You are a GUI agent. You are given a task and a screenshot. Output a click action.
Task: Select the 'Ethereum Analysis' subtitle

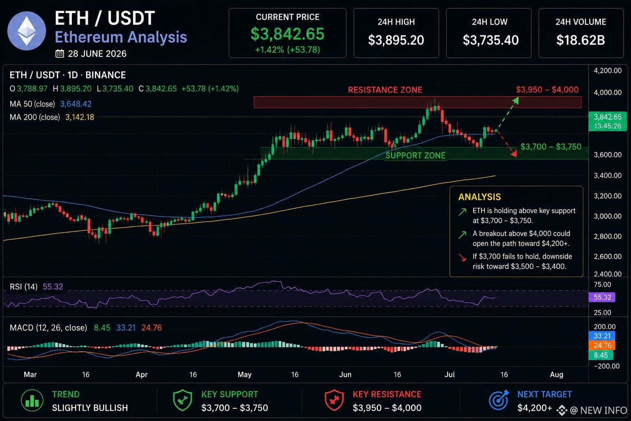tap(121, 37)
